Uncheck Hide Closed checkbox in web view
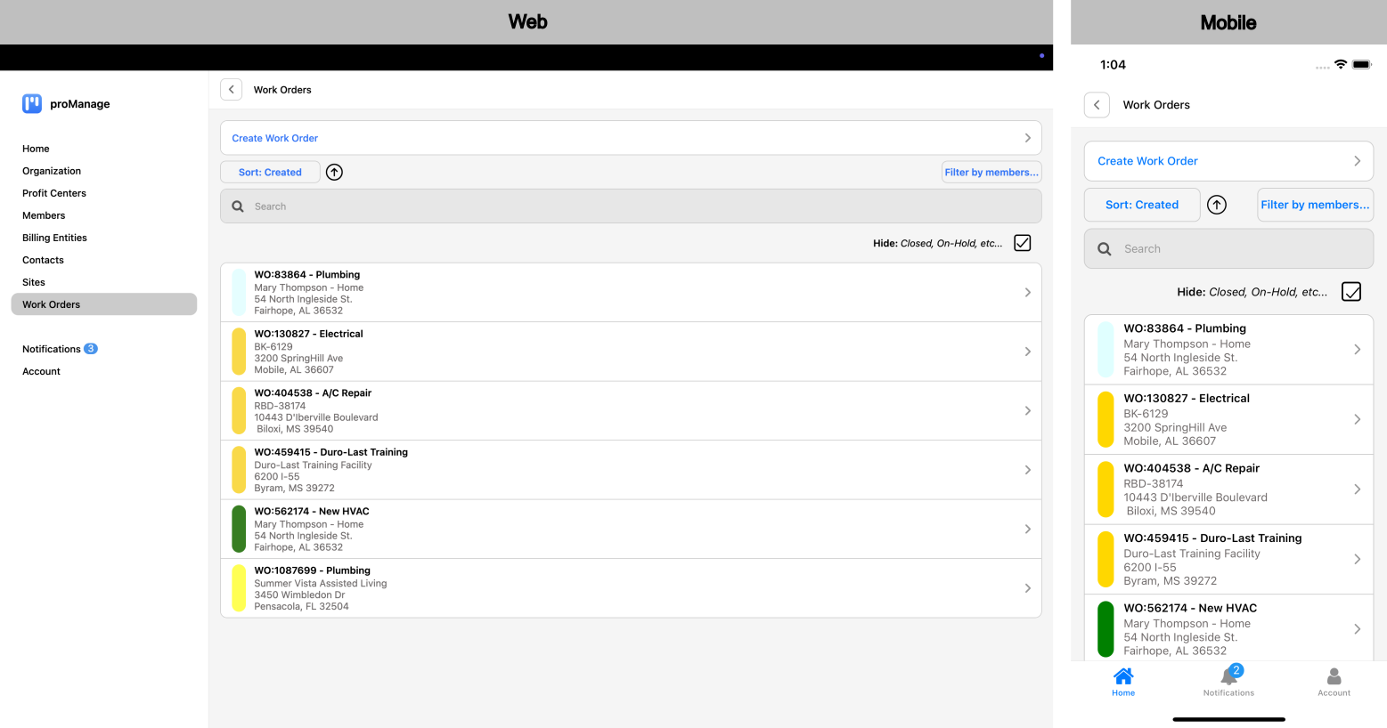The width and height of the screenshot is (1387, 728). point(1023,243)
